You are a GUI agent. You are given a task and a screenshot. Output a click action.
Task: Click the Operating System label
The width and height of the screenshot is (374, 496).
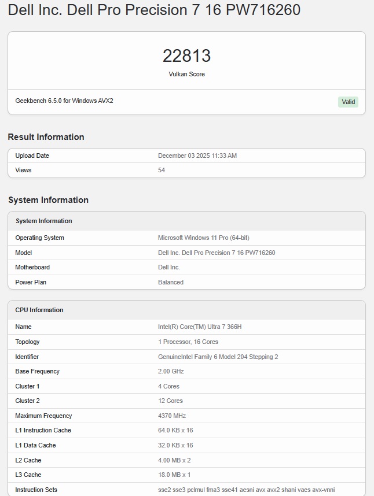39,238
